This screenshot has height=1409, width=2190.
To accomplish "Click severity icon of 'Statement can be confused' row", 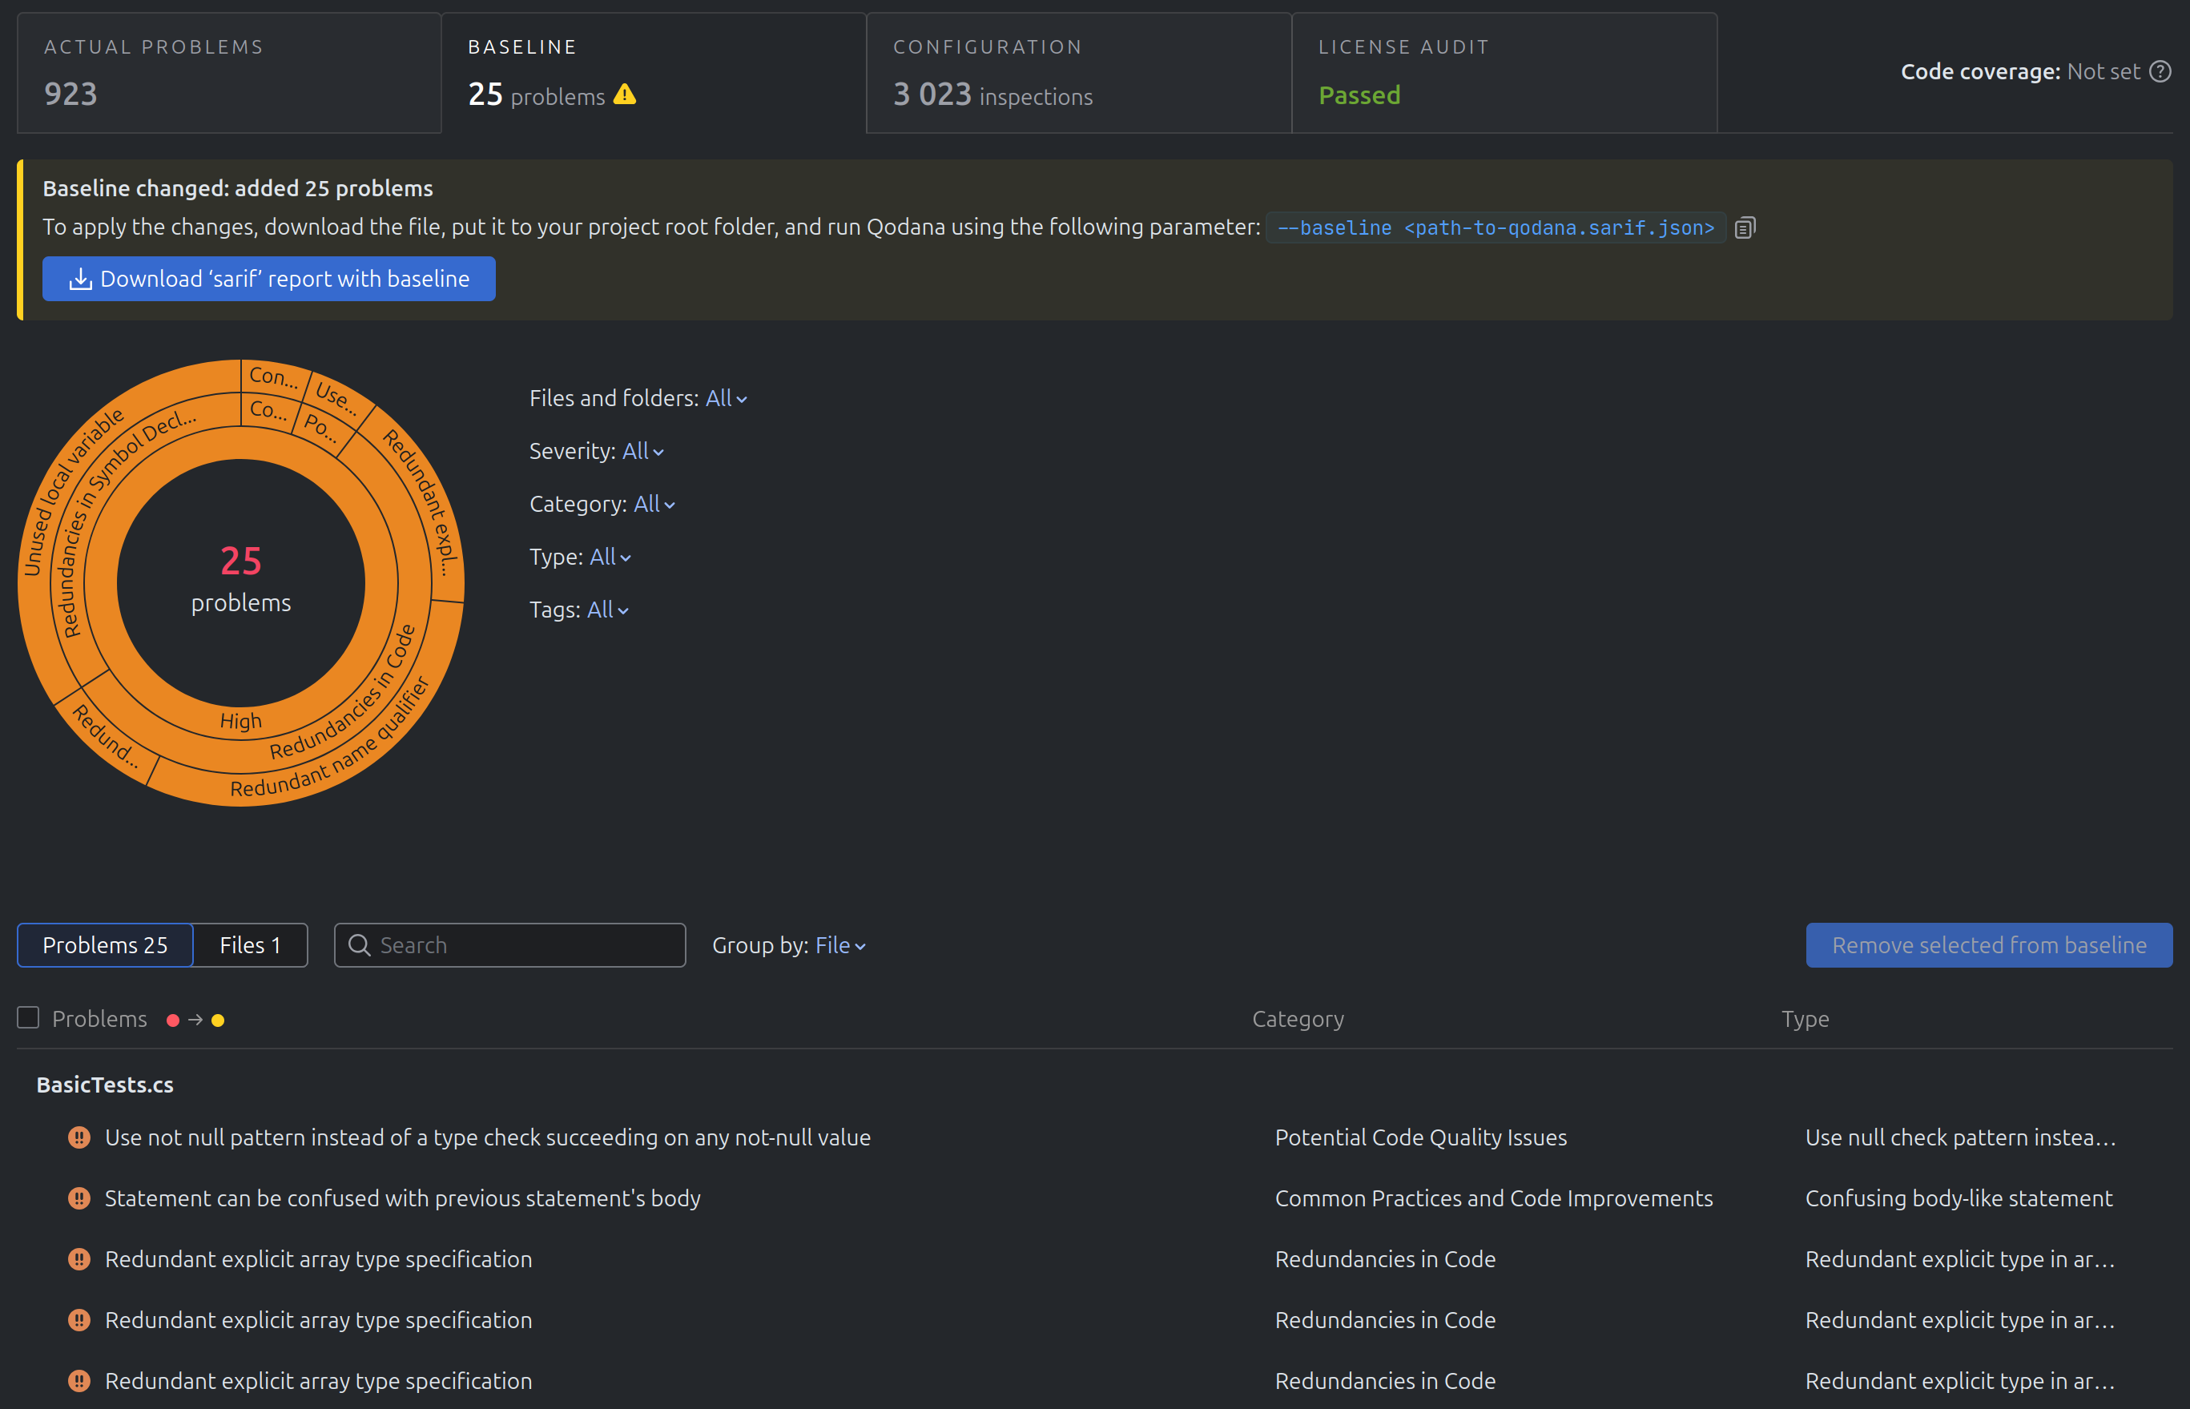I will 79,1198.
